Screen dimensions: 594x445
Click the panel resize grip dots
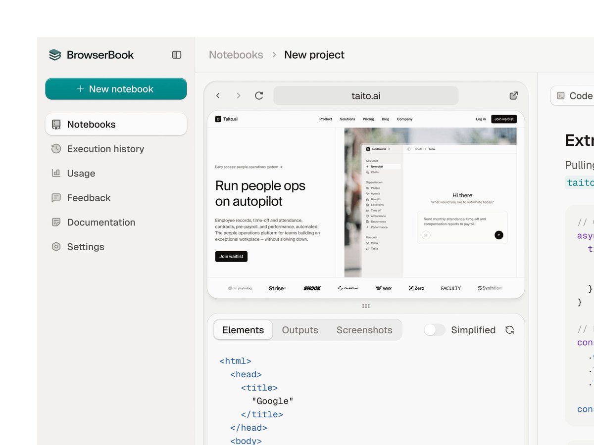click(x=366, y=306)
